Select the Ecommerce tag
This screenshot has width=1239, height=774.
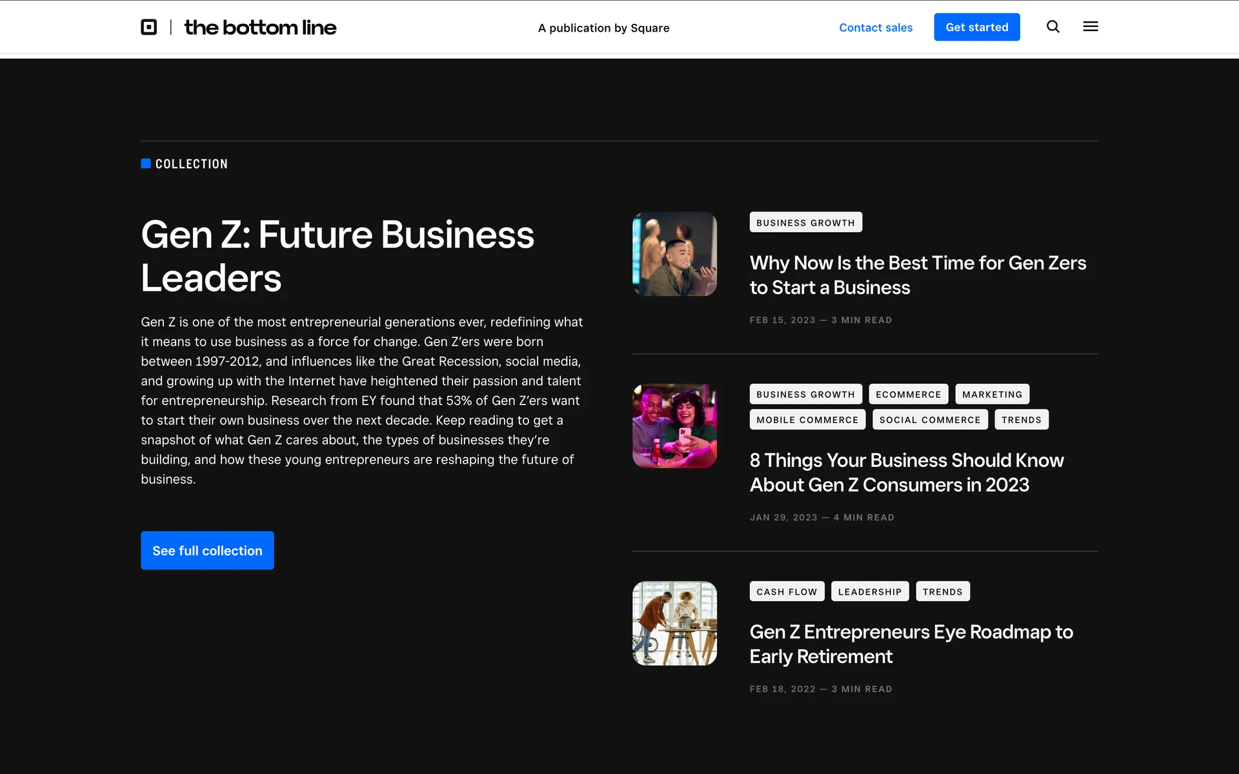(x=908, y=394)
